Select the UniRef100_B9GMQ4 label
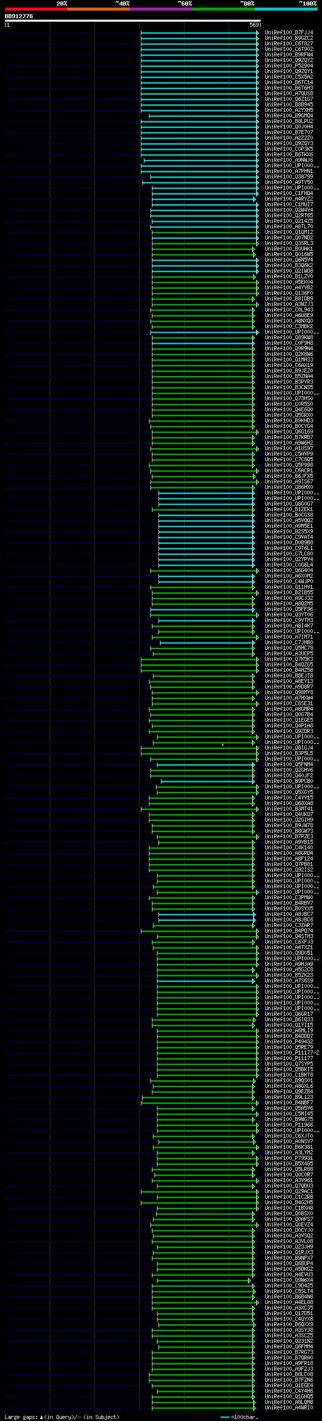 288,115
